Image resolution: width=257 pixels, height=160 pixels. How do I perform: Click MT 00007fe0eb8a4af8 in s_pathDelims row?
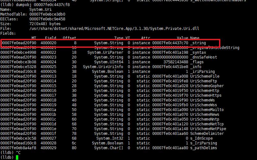point(18,148)
